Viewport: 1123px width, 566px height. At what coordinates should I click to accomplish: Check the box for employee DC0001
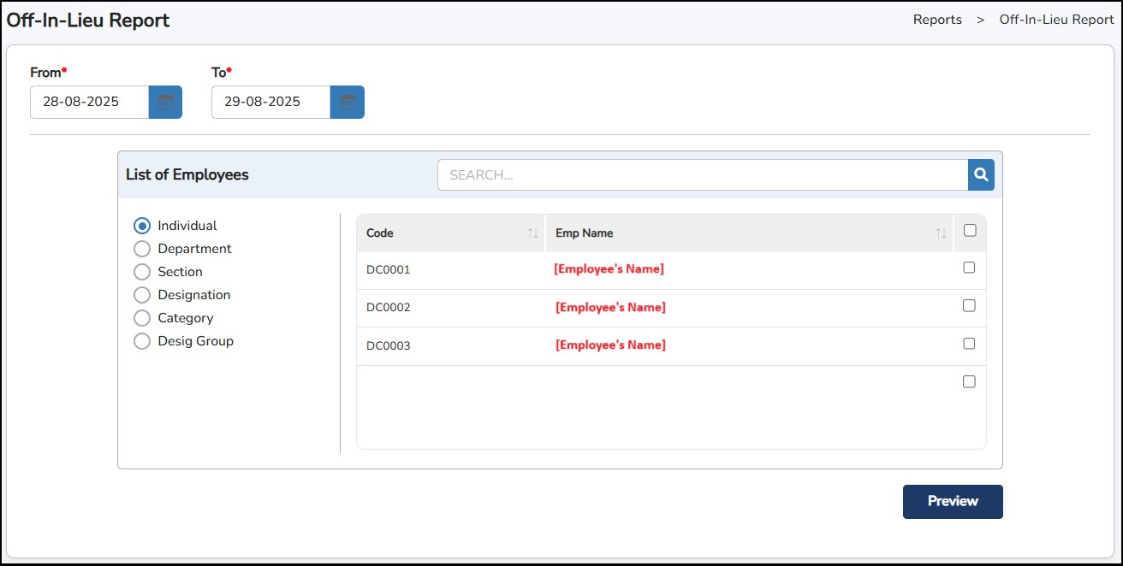coord(969,268)
